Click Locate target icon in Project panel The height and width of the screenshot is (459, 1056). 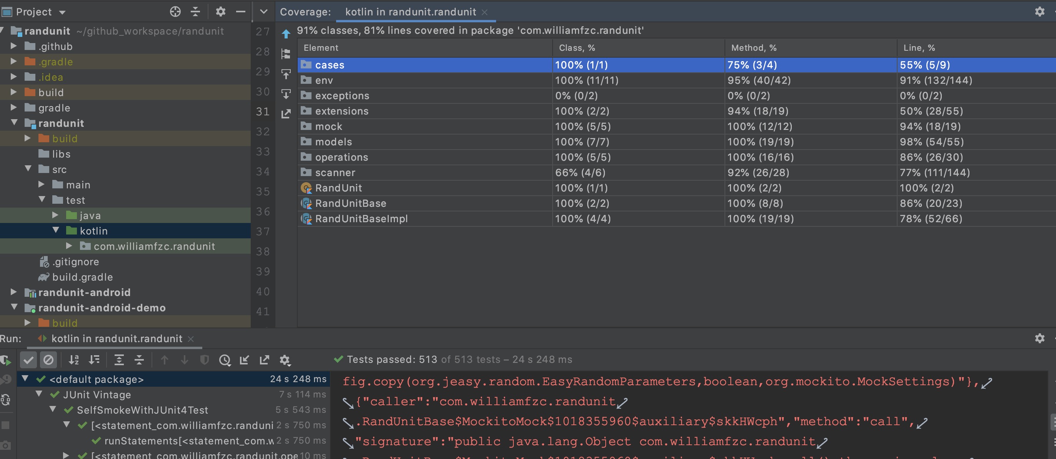pyautogui.click(x=175, y=12)
